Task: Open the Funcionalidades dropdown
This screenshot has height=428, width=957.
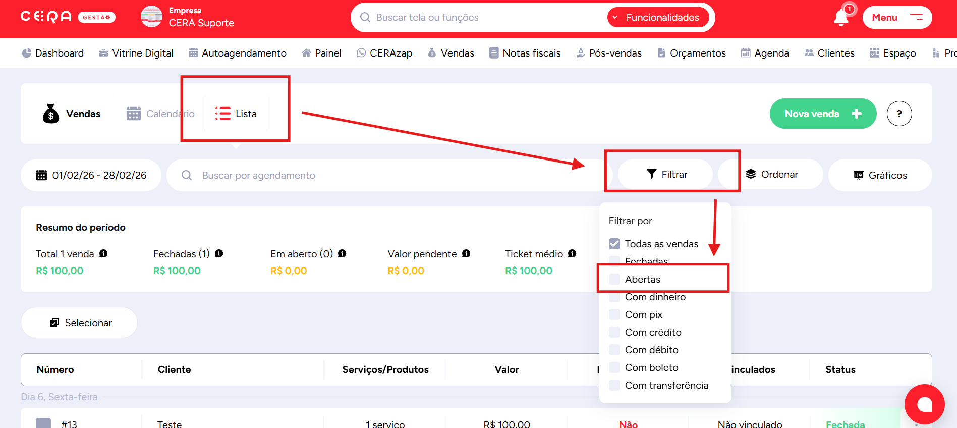Action: click(x=658, y=18)
